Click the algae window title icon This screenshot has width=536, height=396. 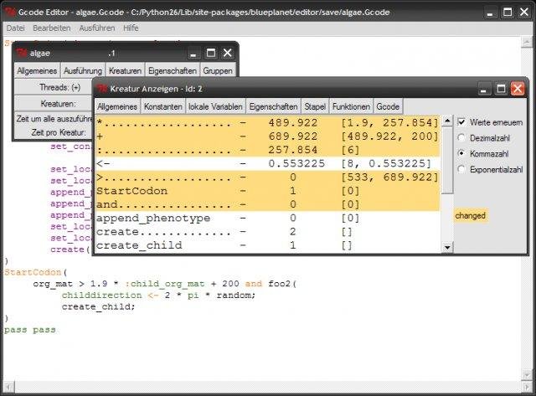click(x=21, y=53)
